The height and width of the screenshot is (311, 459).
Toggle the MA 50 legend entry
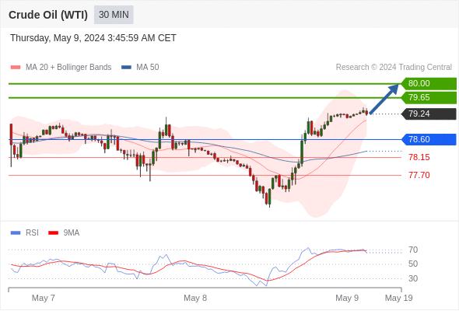click(140, 68)
